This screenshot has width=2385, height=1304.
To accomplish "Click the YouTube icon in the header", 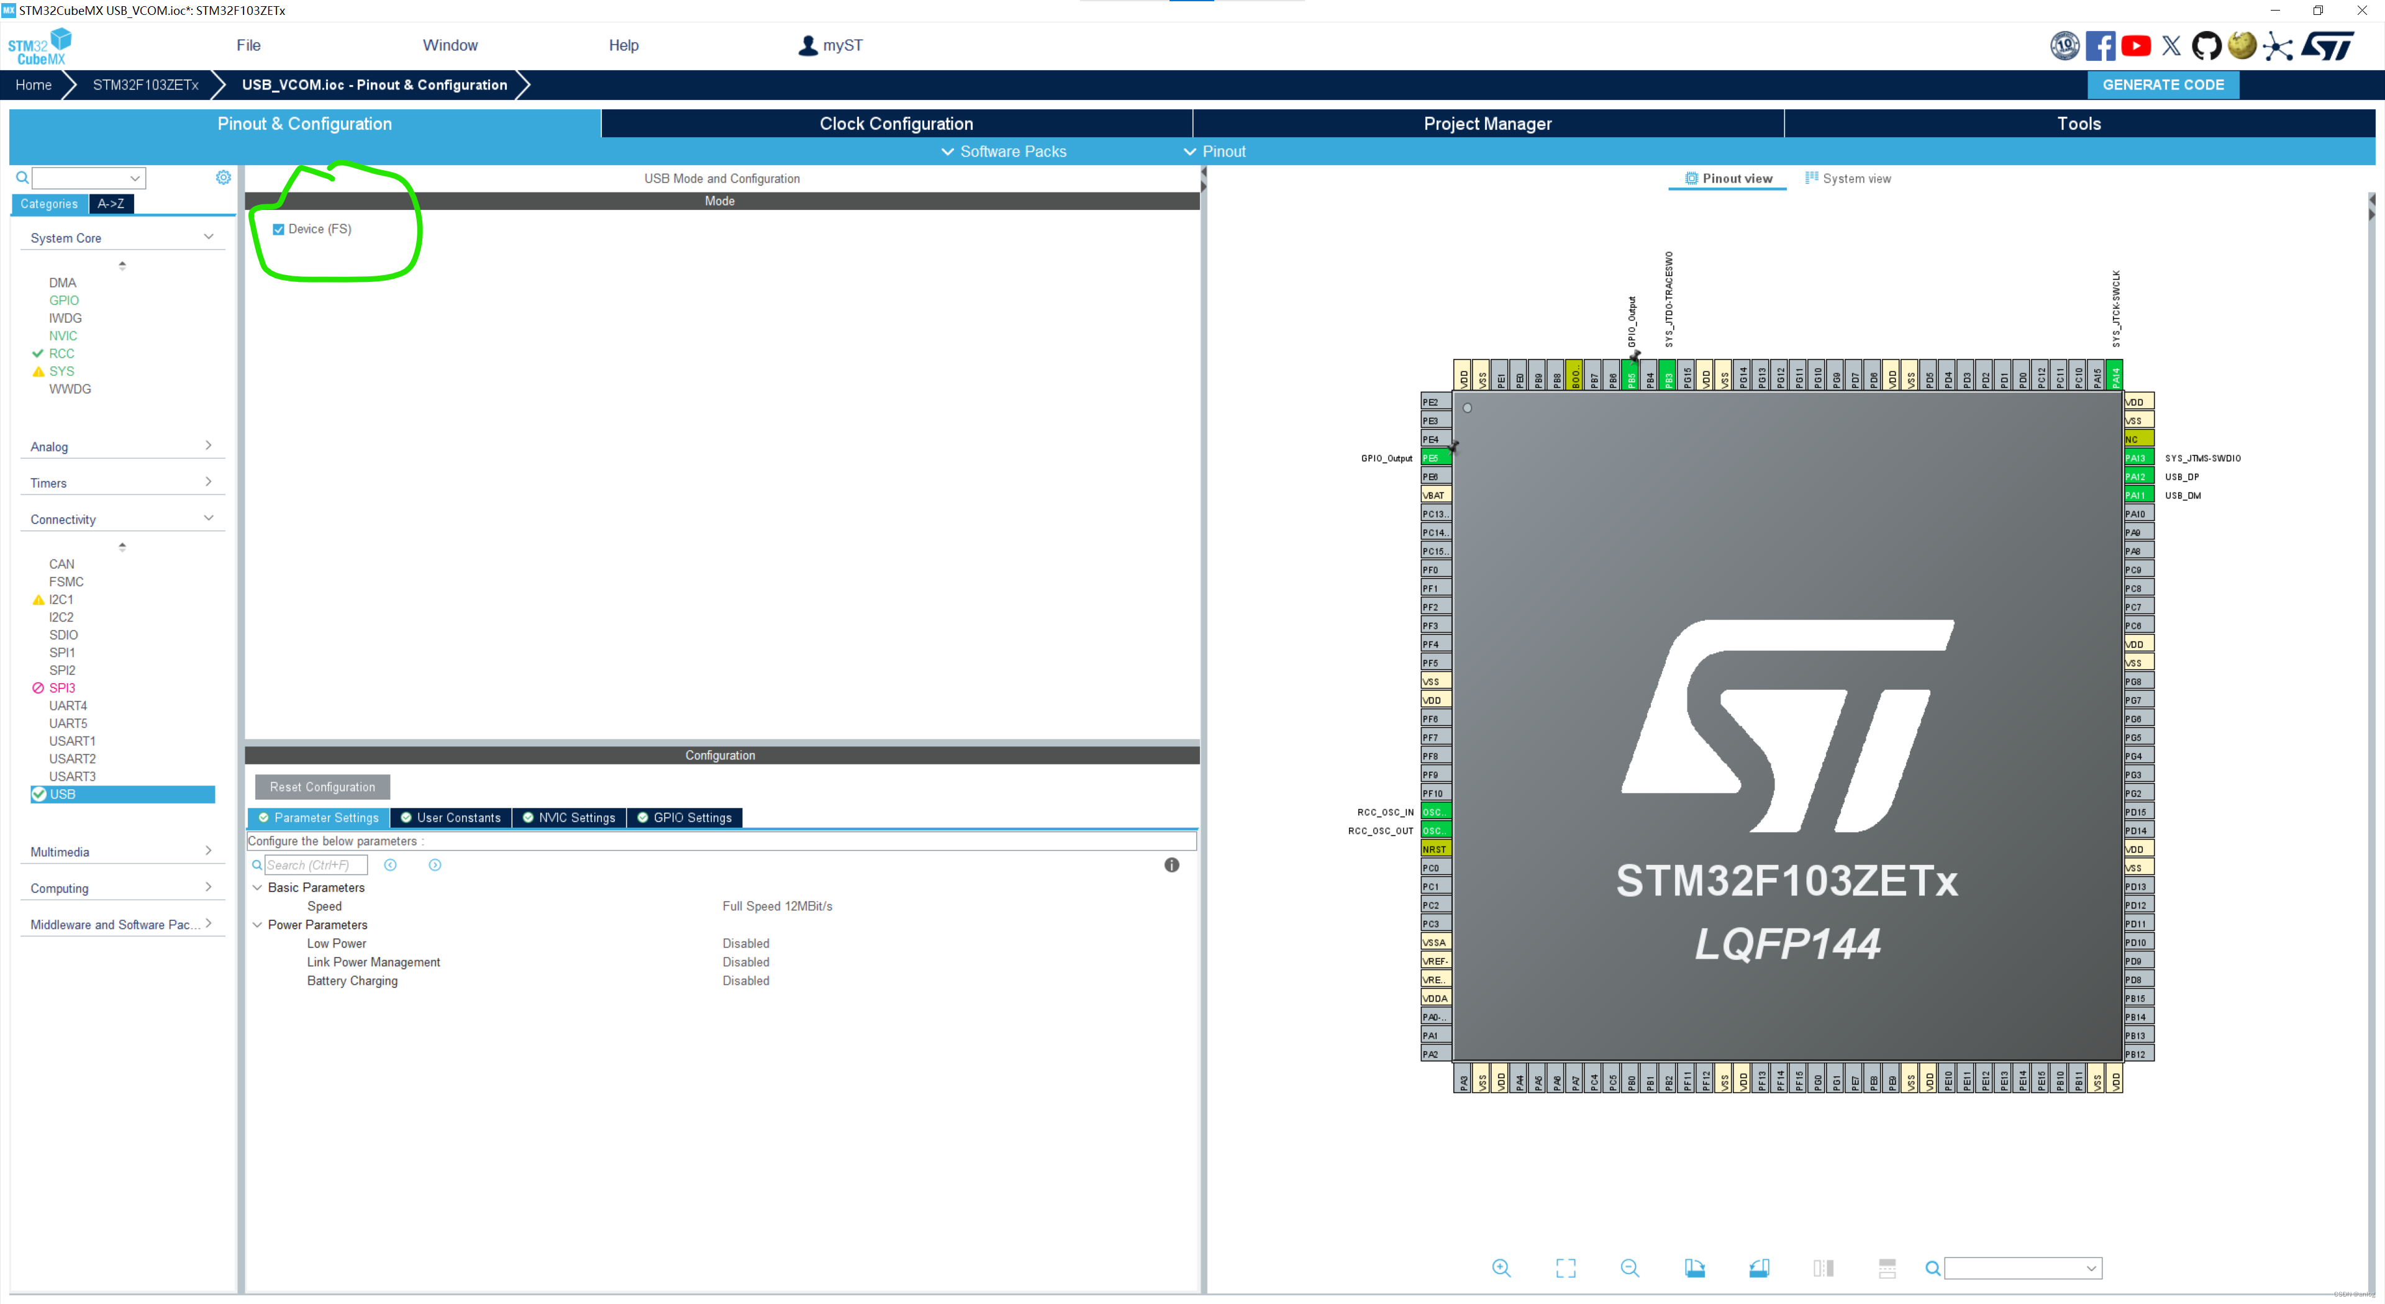I will [x=2136, y=45].
